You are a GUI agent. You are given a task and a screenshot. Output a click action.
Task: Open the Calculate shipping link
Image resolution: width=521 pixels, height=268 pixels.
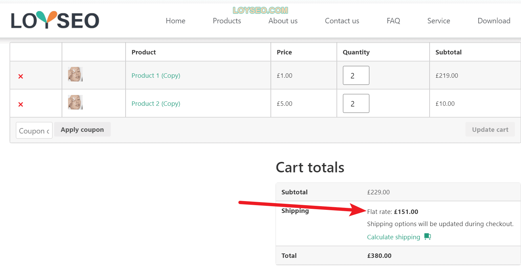393,237
